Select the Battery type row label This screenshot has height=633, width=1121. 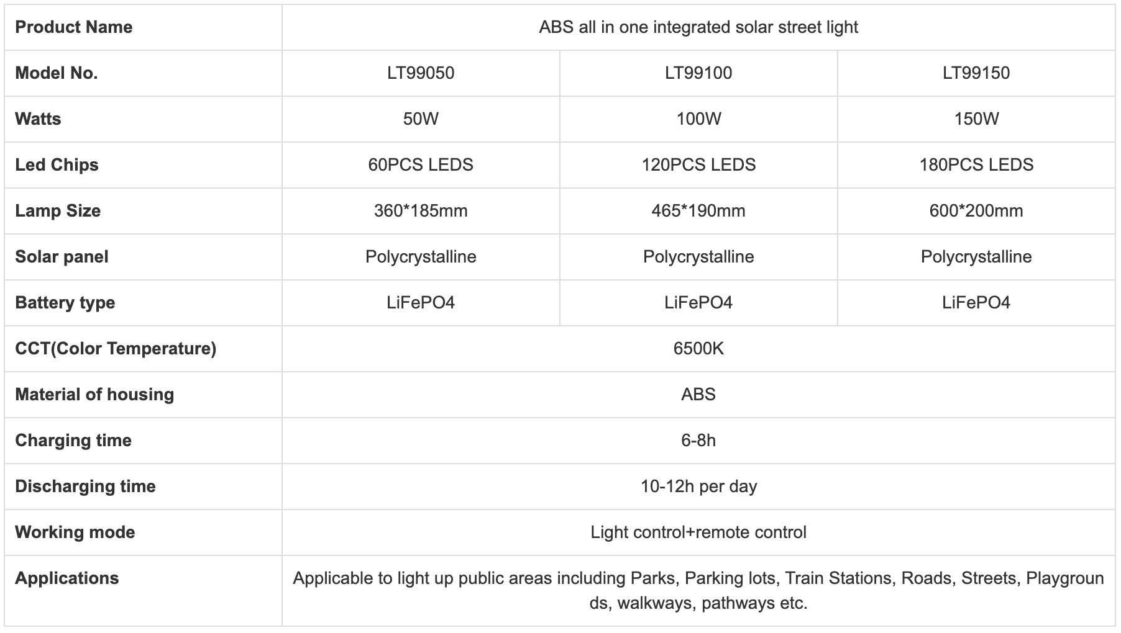pyautogui.click(x=65, y=303)
